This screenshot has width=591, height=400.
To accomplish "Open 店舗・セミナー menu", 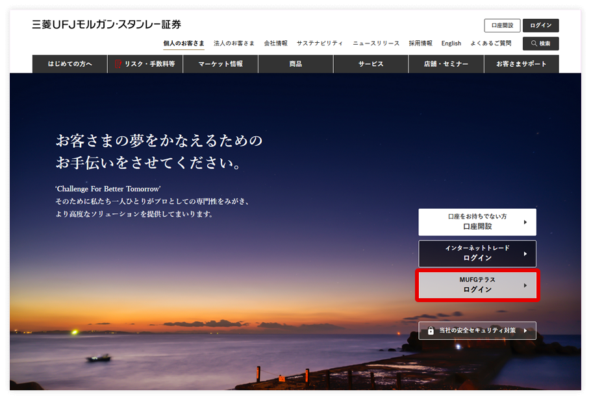I will pos(446,64).
